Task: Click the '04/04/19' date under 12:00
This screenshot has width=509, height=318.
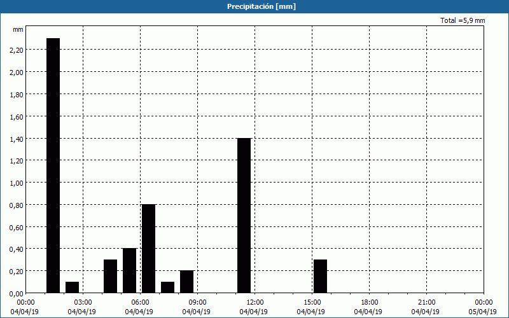Action: pos(253,312)
